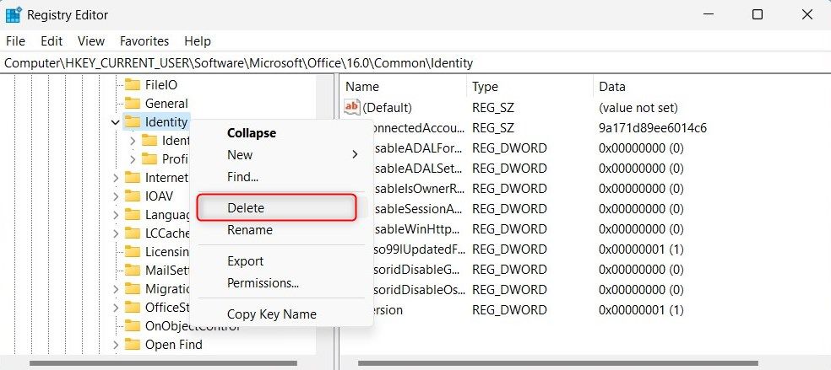The image size is (831, 370).
Task: Click the IOAV folder icon
Action: coord(132,196)
